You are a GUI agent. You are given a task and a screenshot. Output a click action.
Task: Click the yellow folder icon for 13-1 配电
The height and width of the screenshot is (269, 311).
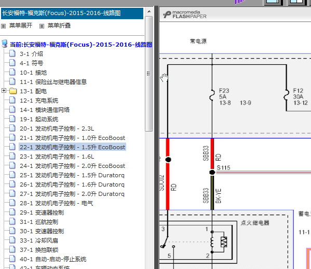click(13, 91)
